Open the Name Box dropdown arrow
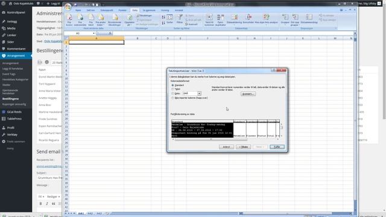The height and width of the screenshot is (217, 386). coord(93,33)
